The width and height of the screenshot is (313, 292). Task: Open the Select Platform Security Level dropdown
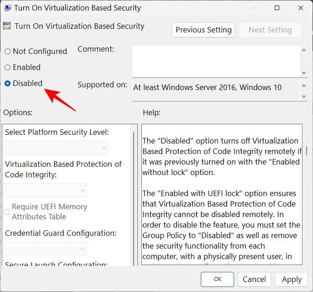tap(56, 148)
